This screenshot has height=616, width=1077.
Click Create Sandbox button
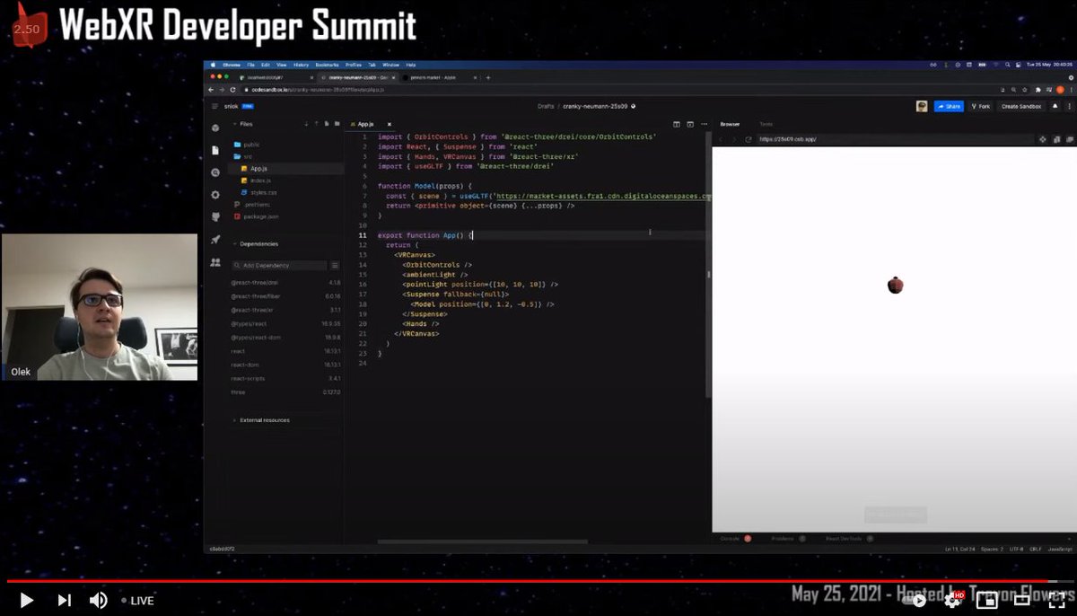coord(1021,106)
